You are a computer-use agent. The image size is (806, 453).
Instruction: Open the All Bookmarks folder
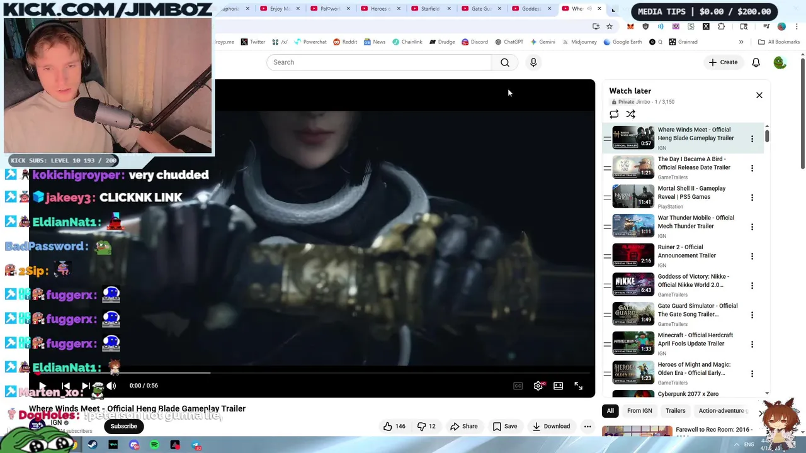tap(779, 42)
